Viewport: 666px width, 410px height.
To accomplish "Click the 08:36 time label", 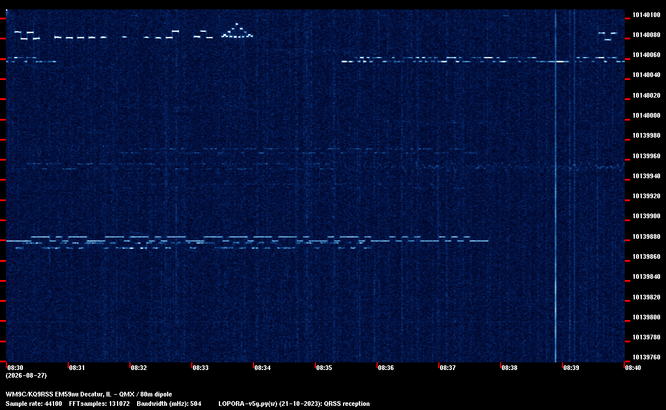I will 386,368.
